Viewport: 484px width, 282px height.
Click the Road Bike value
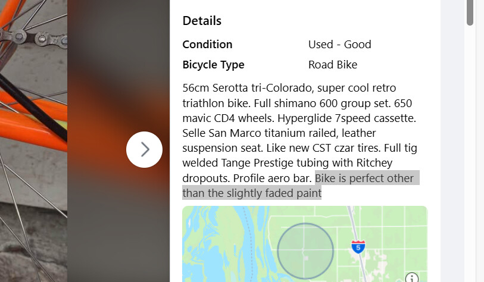click(333, 65)
